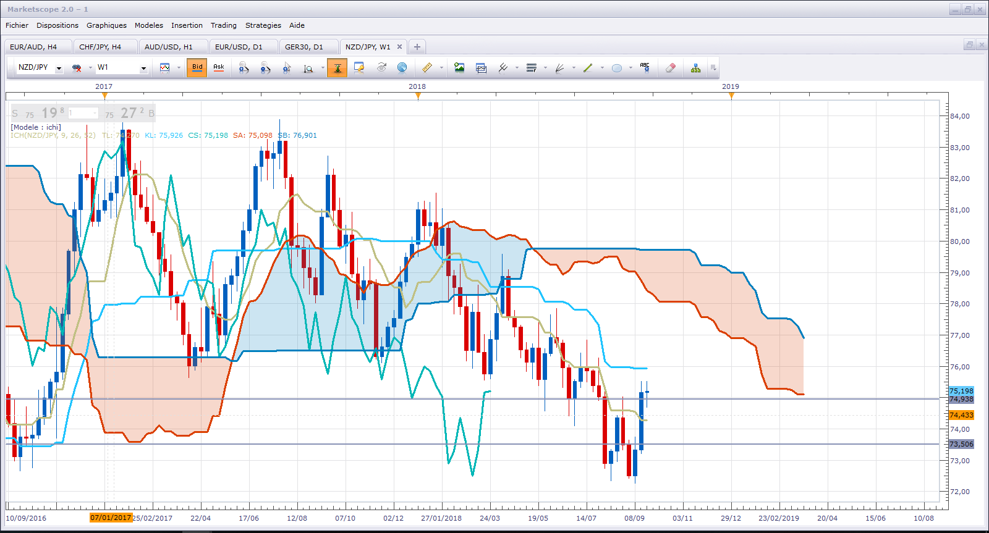Screen dimensions: 989x533
Task: Toggle Ask price display
Action: (x=219, y=68)
